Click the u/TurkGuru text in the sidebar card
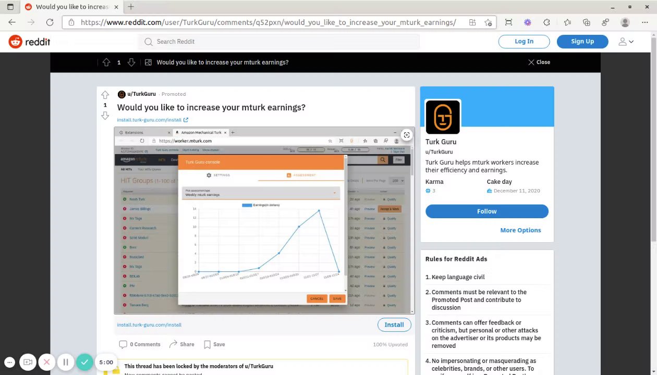The image size is (657, 375). point(439,152)
